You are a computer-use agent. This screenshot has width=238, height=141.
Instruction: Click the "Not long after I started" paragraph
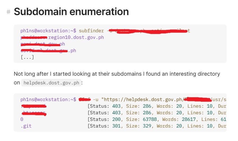(117, 74)
